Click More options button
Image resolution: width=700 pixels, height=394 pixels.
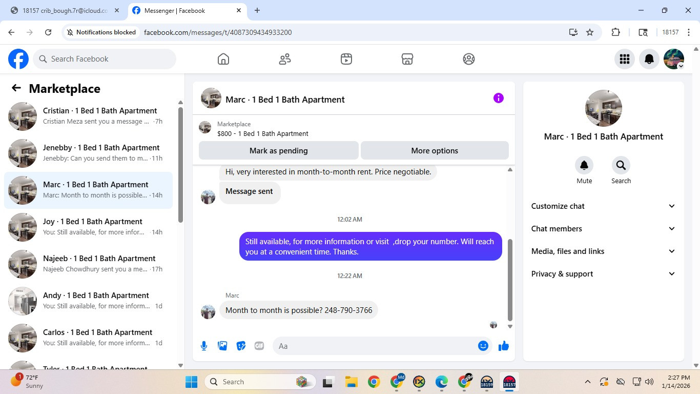pyautogui.click(x=435, y=151)
